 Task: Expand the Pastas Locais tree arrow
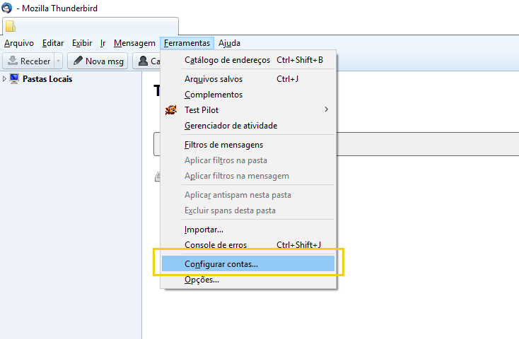pos(4,78)
